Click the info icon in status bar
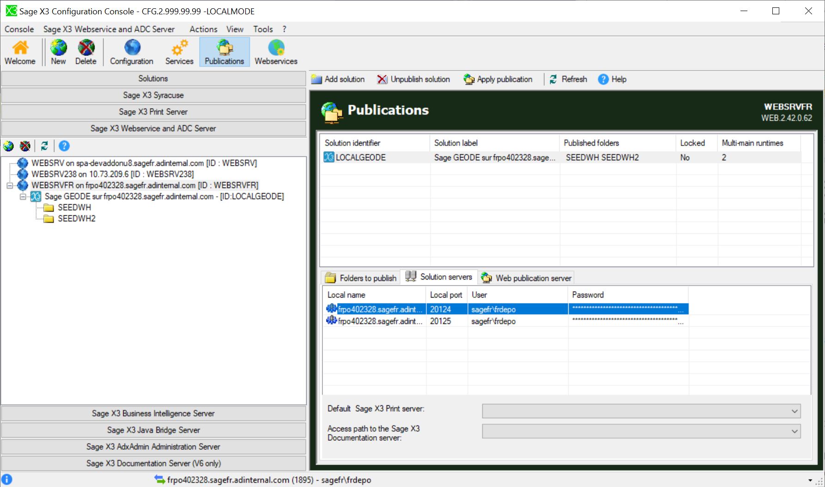The width and height of the screenshot is (825, 487). click(7, 480)
